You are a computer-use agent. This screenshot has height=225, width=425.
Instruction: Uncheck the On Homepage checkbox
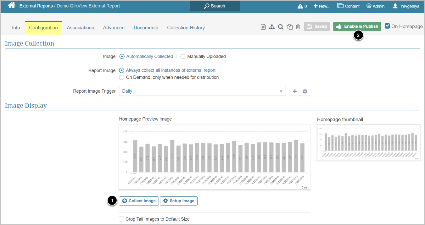388,26
